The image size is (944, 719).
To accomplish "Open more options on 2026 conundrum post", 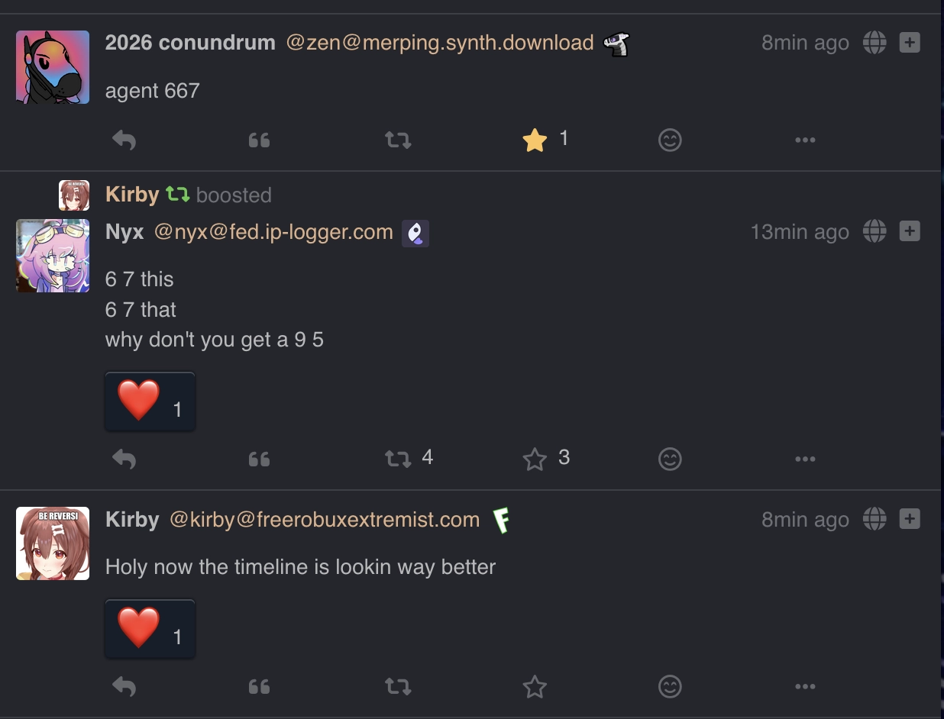I will point(805,140).
